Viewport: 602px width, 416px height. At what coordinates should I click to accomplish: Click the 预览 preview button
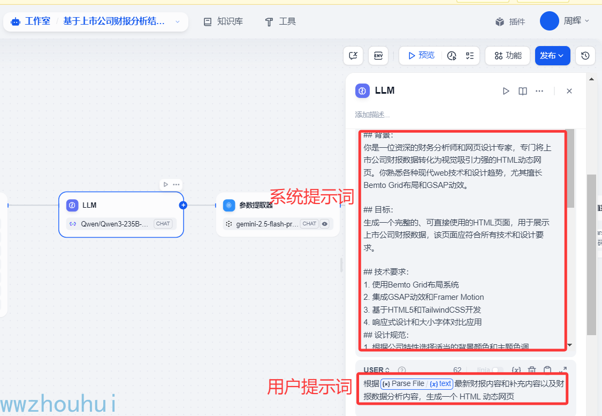[421, 56]
